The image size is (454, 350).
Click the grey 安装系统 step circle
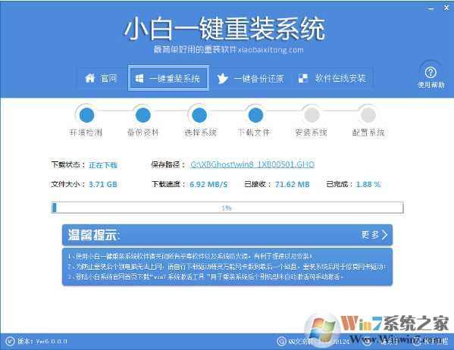click(x=312, y=115)
